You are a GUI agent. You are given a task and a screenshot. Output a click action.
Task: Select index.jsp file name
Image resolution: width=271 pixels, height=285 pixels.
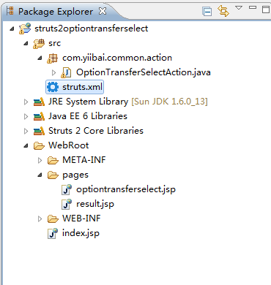[81, 233]
